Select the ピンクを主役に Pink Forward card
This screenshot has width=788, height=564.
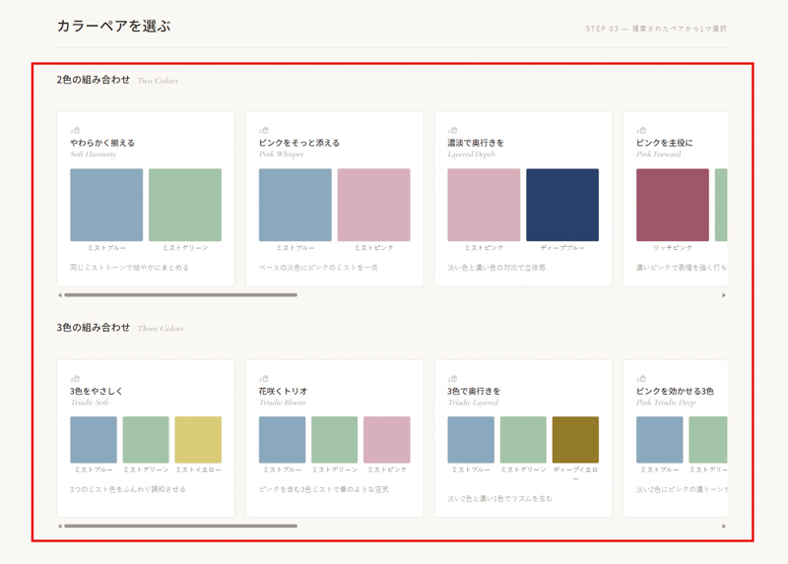(x=675, y=199)
